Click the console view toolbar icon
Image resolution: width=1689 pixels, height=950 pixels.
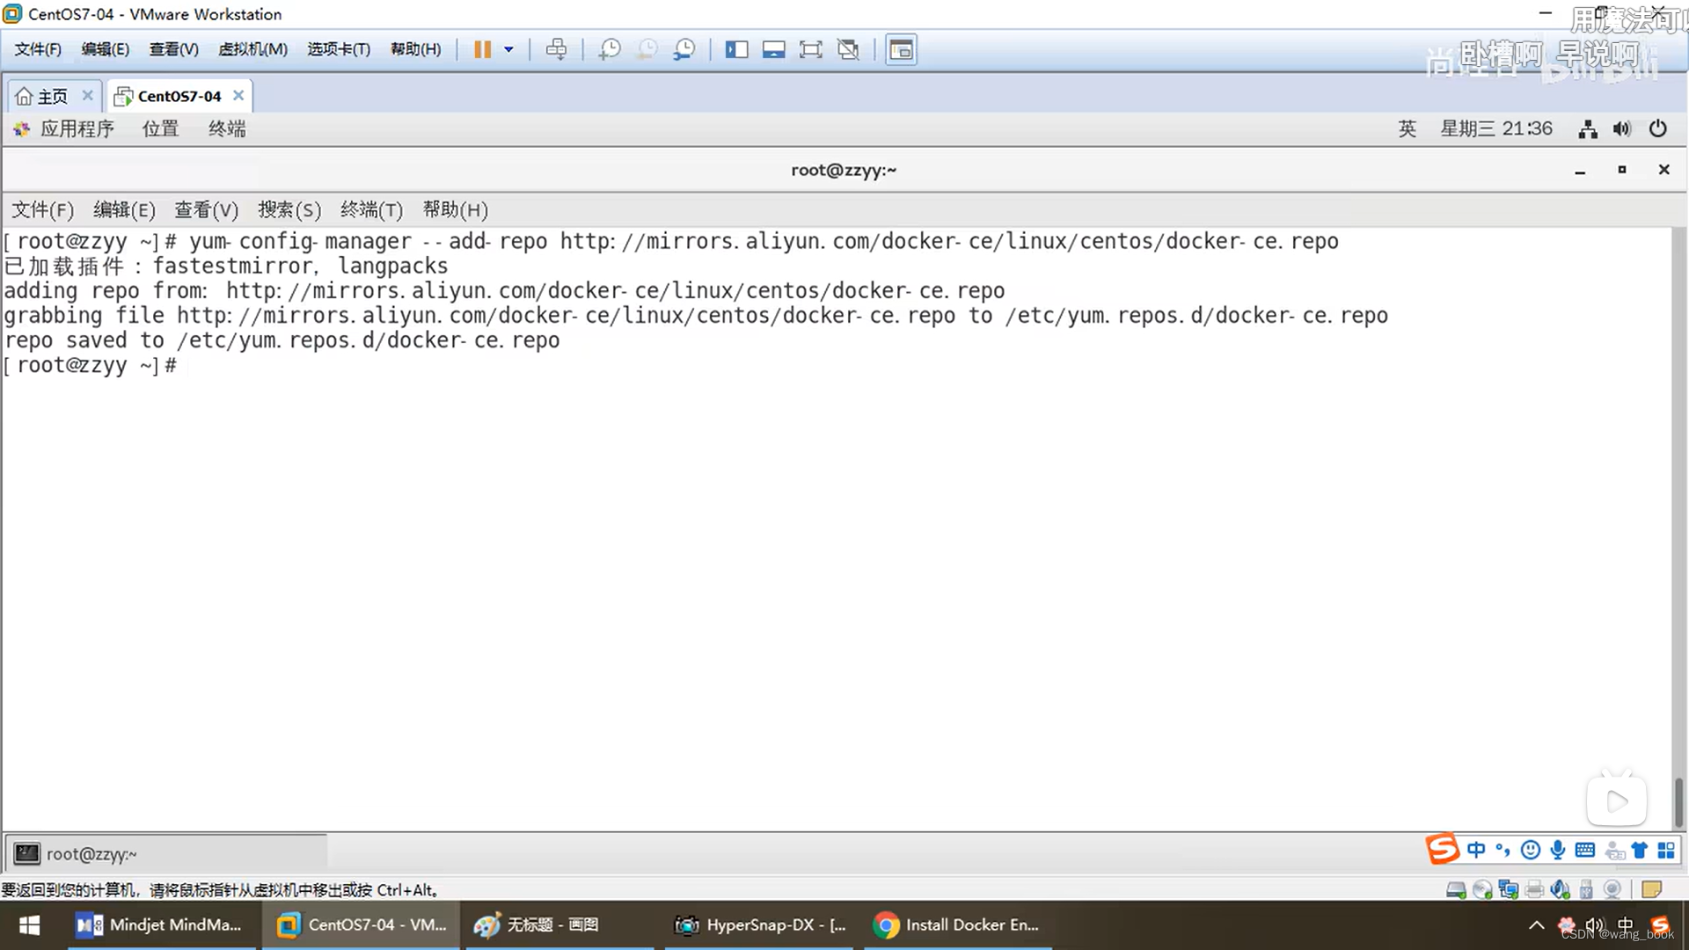901,49
